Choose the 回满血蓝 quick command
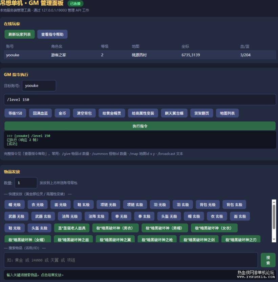The height and width of the screenshot is (282, 278). click(40, 113)
